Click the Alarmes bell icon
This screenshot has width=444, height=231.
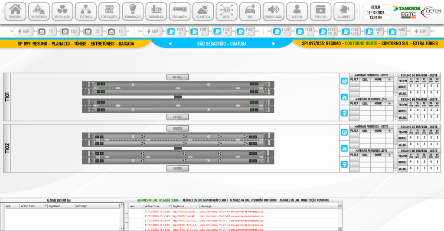pos(344,11)
